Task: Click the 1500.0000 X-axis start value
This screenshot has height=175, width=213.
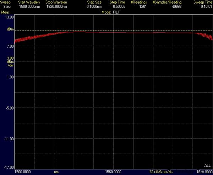Action: point(22,172)
